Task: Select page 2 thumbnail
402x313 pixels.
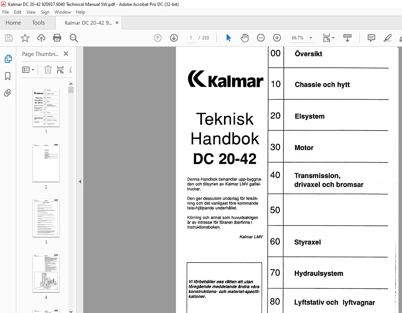Action: 46,163
